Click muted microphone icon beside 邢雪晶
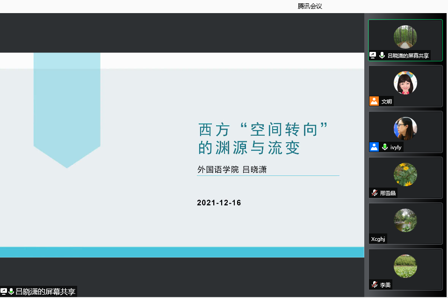The image size is (448, 298). [x=375, y=193]
